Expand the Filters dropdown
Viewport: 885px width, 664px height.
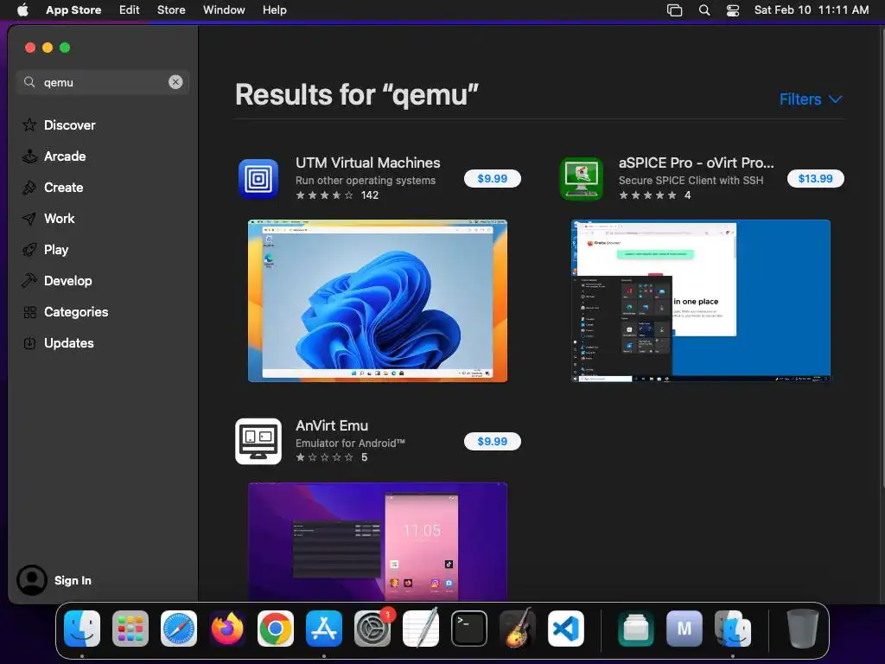pos(811,99)
